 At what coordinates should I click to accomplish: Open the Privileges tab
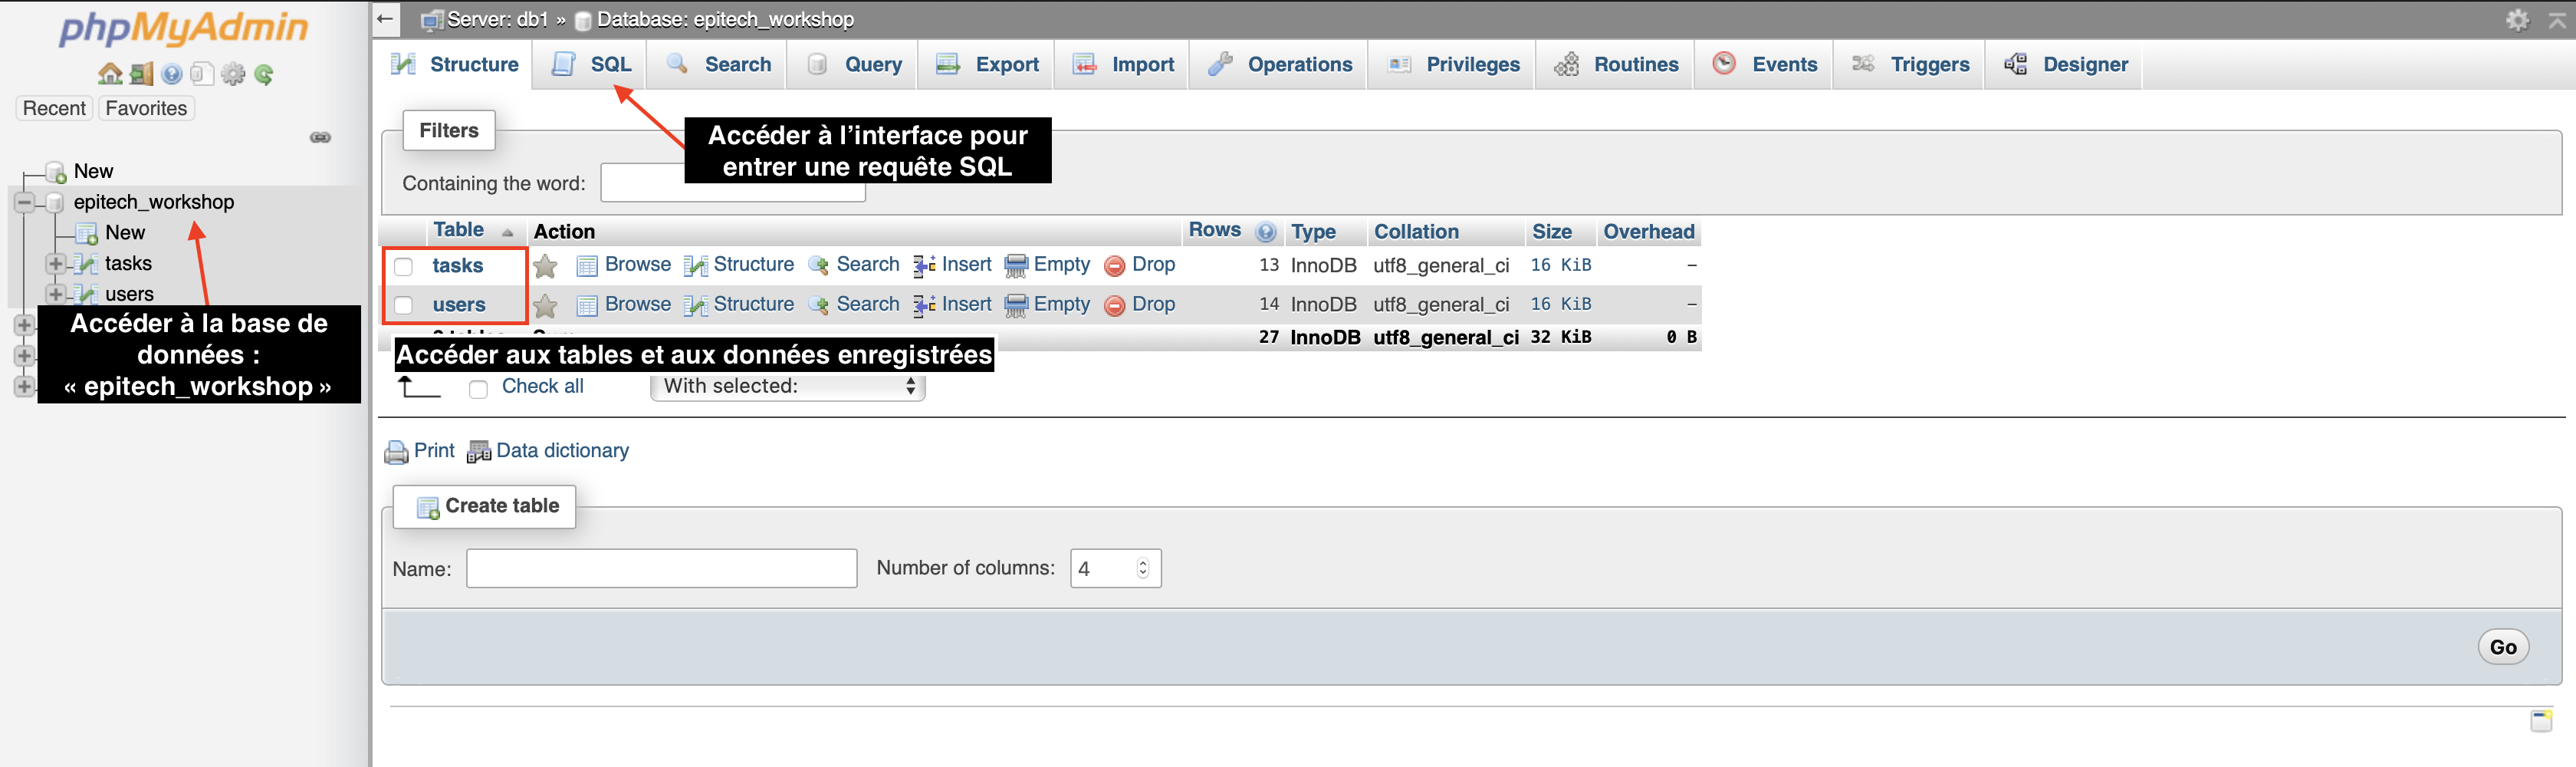pos(1453,64)
